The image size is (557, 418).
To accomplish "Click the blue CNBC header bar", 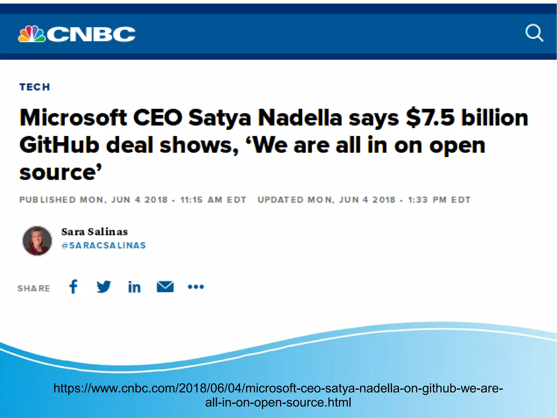I will pyautogui.click(x=299, y=34).
